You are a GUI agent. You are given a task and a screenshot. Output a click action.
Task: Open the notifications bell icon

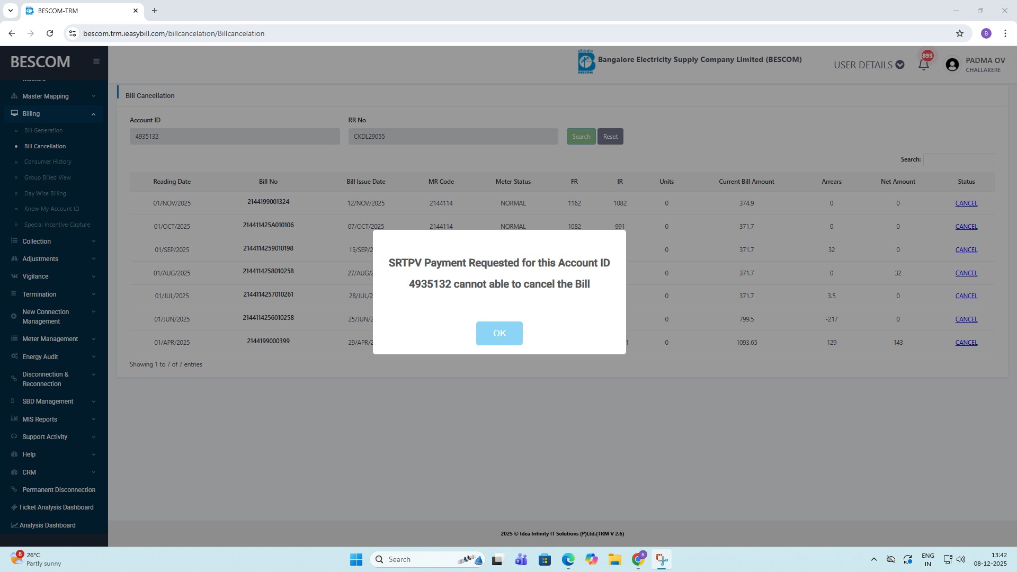924,65
